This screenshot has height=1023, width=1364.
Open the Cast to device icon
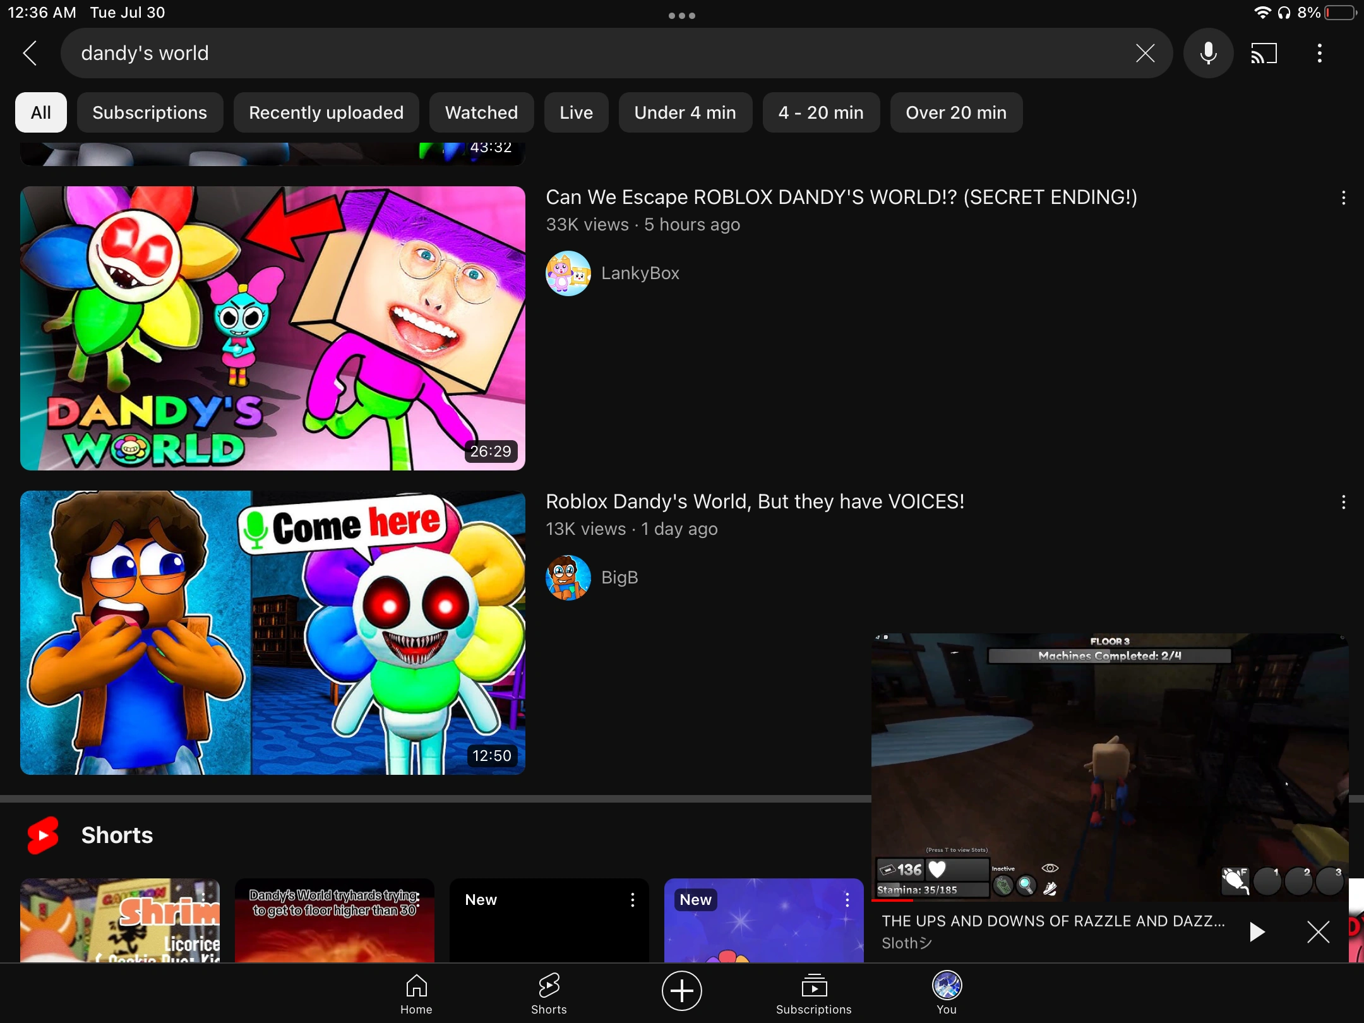click(x=1264, y=53)
